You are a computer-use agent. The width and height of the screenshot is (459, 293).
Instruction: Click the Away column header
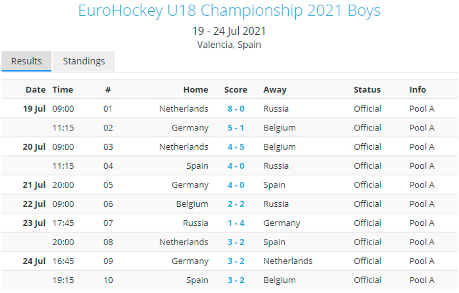(275, 90)
